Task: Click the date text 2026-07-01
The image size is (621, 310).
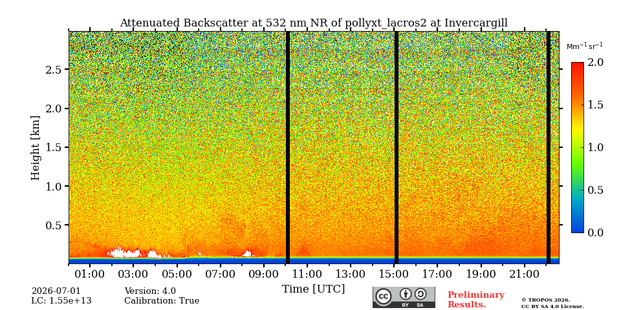Action: click(x=56, y=291)
